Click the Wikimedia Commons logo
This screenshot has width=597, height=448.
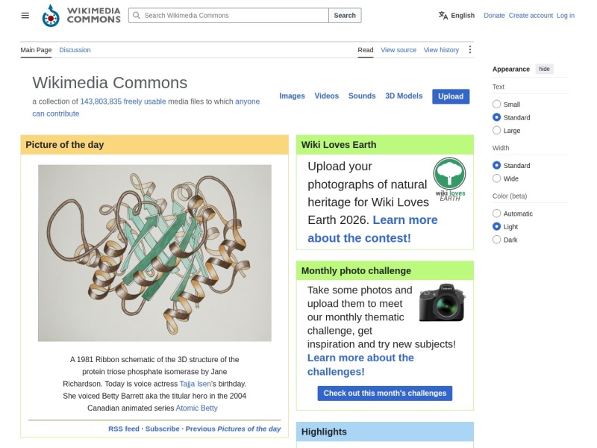click(x=81, y=15)
